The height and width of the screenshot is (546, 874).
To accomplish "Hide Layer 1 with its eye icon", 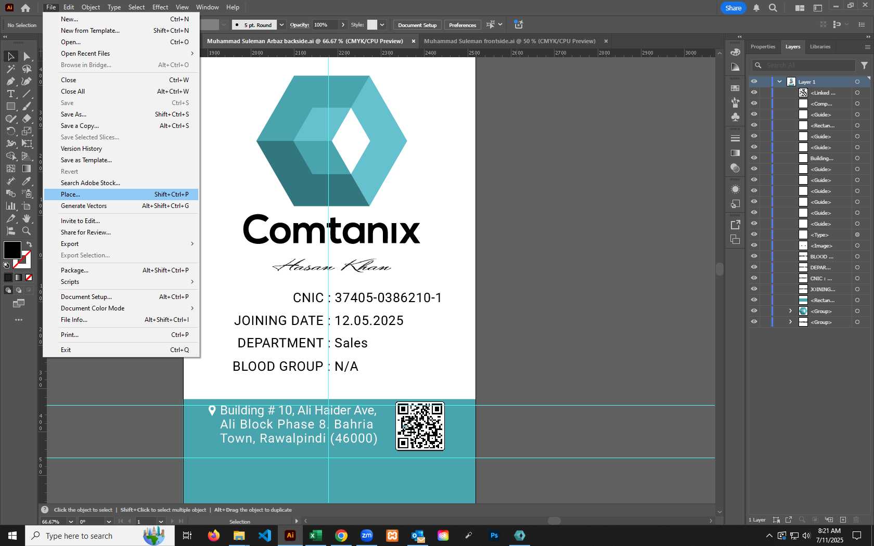I will pyautogui.click(x=754, y=82).
